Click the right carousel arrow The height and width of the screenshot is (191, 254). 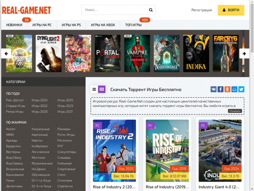(x=244, y=53)
